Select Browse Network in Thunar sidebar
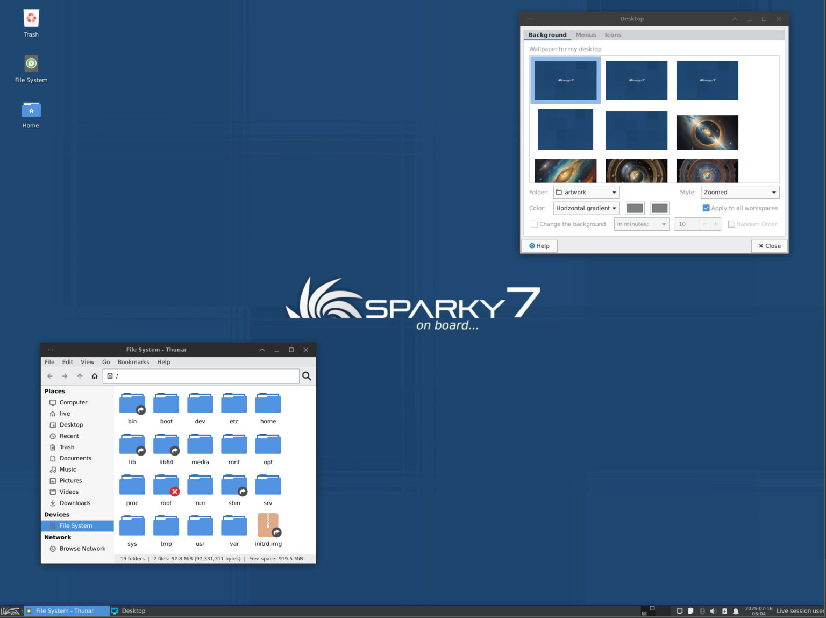This screenshot has height=618, width=826. click(x=82, y=548)
